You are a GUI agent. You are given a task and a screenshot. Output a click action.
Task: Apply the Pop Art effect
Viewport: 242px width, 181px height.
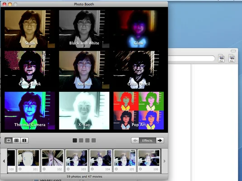(x=138, y=110)
